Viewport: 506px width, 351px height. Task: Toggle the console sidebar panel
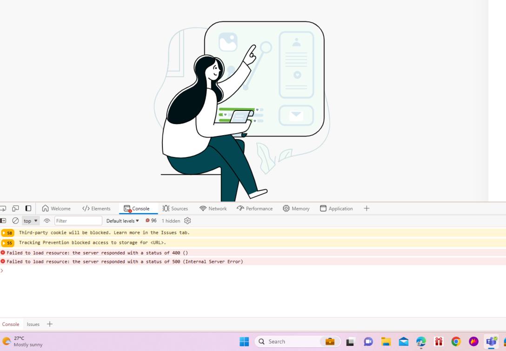point(3,221)
